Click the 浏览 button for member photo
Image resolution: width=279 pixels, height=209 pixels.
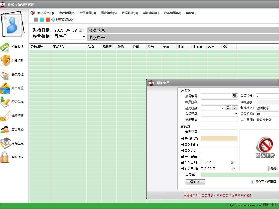pos(273,168)
